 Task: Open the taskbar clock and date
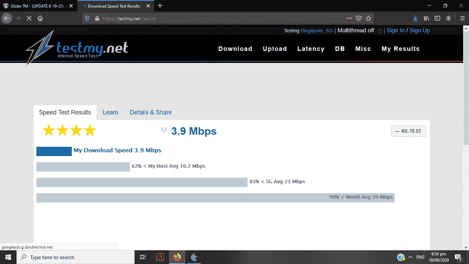438,257
